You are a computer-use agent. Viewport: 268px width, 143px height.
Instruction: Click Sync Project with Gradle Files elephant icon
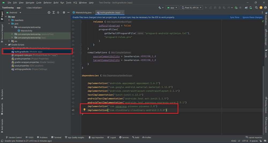click(x=246, y=8)
